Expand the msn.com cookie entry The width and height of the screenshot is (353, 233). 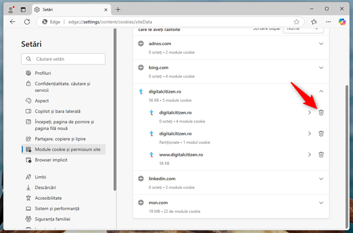click(321, 203)
